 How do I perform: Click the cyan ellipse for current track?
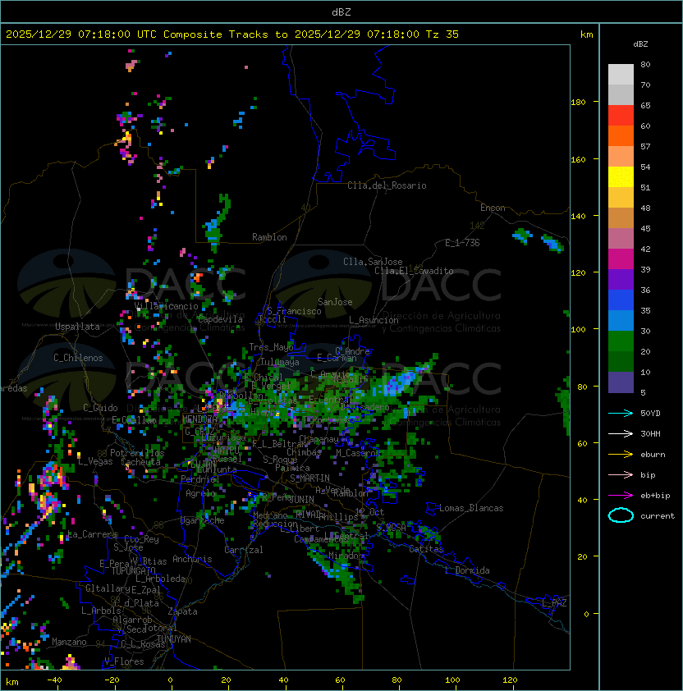point(621,515)
